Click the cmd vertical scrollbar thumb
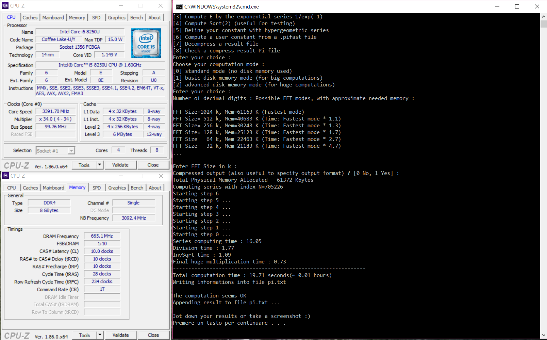This screenshot has width=547, height=340. point(544,24)
